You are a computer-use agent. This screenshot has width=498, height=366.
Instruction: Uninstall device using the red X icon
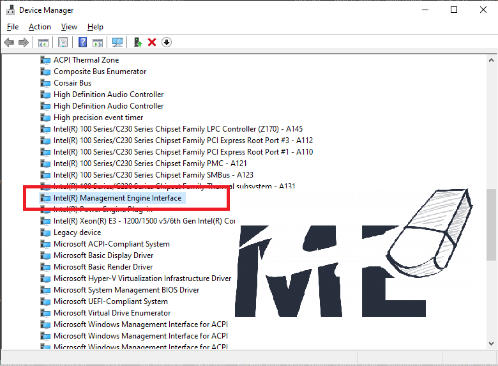[x=152, y=42]
